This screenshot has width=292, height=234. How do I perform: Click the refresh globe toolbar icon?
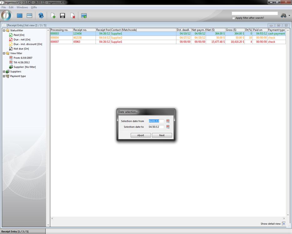(41, 16)
